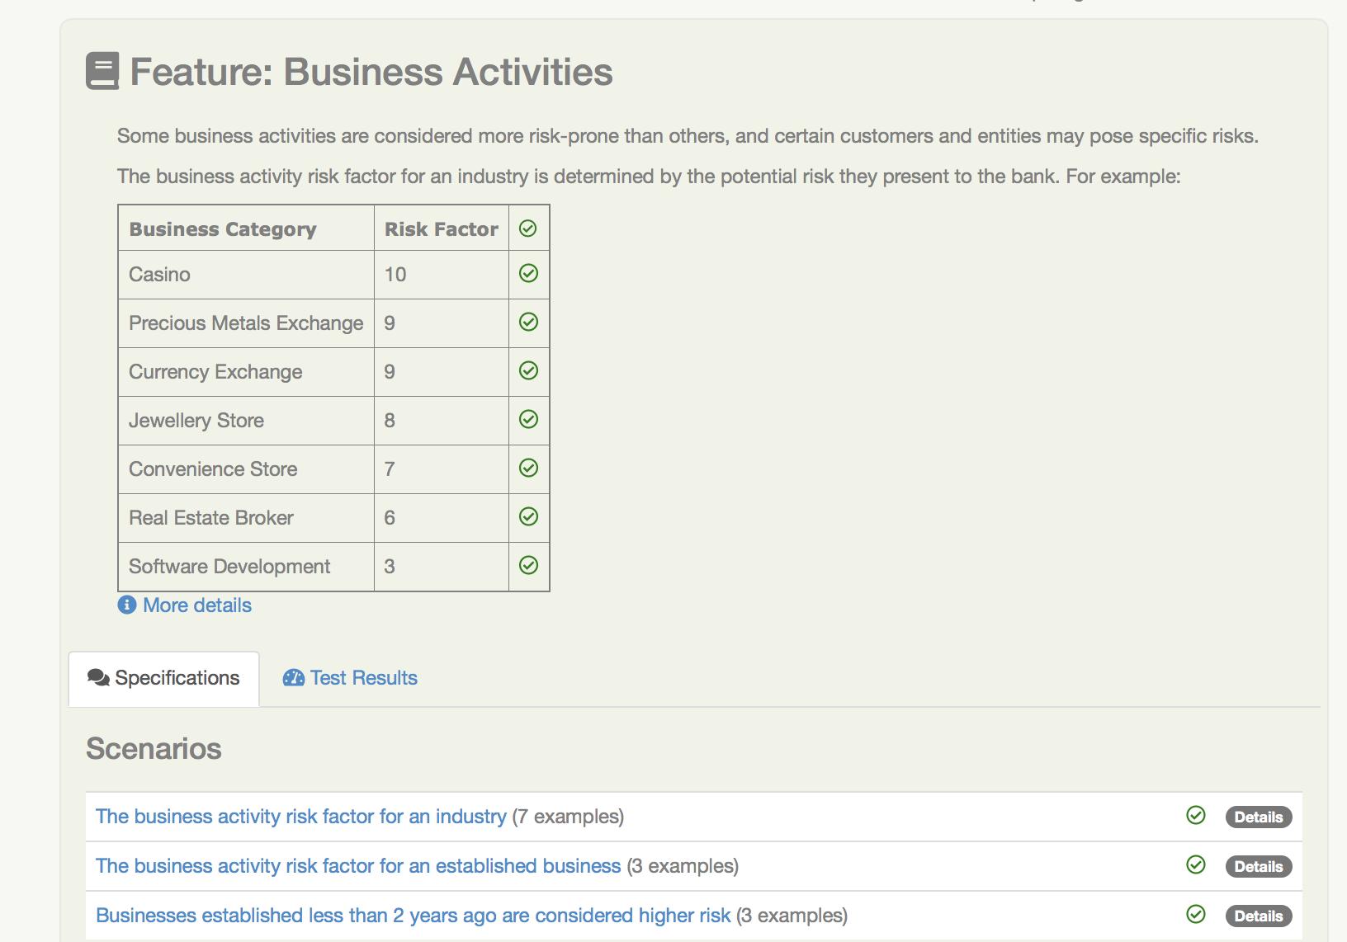This screenshot has width=1347, height=942.
Task: Click the success icon on the first scenario row
Action: click(x=1194, y=817)
